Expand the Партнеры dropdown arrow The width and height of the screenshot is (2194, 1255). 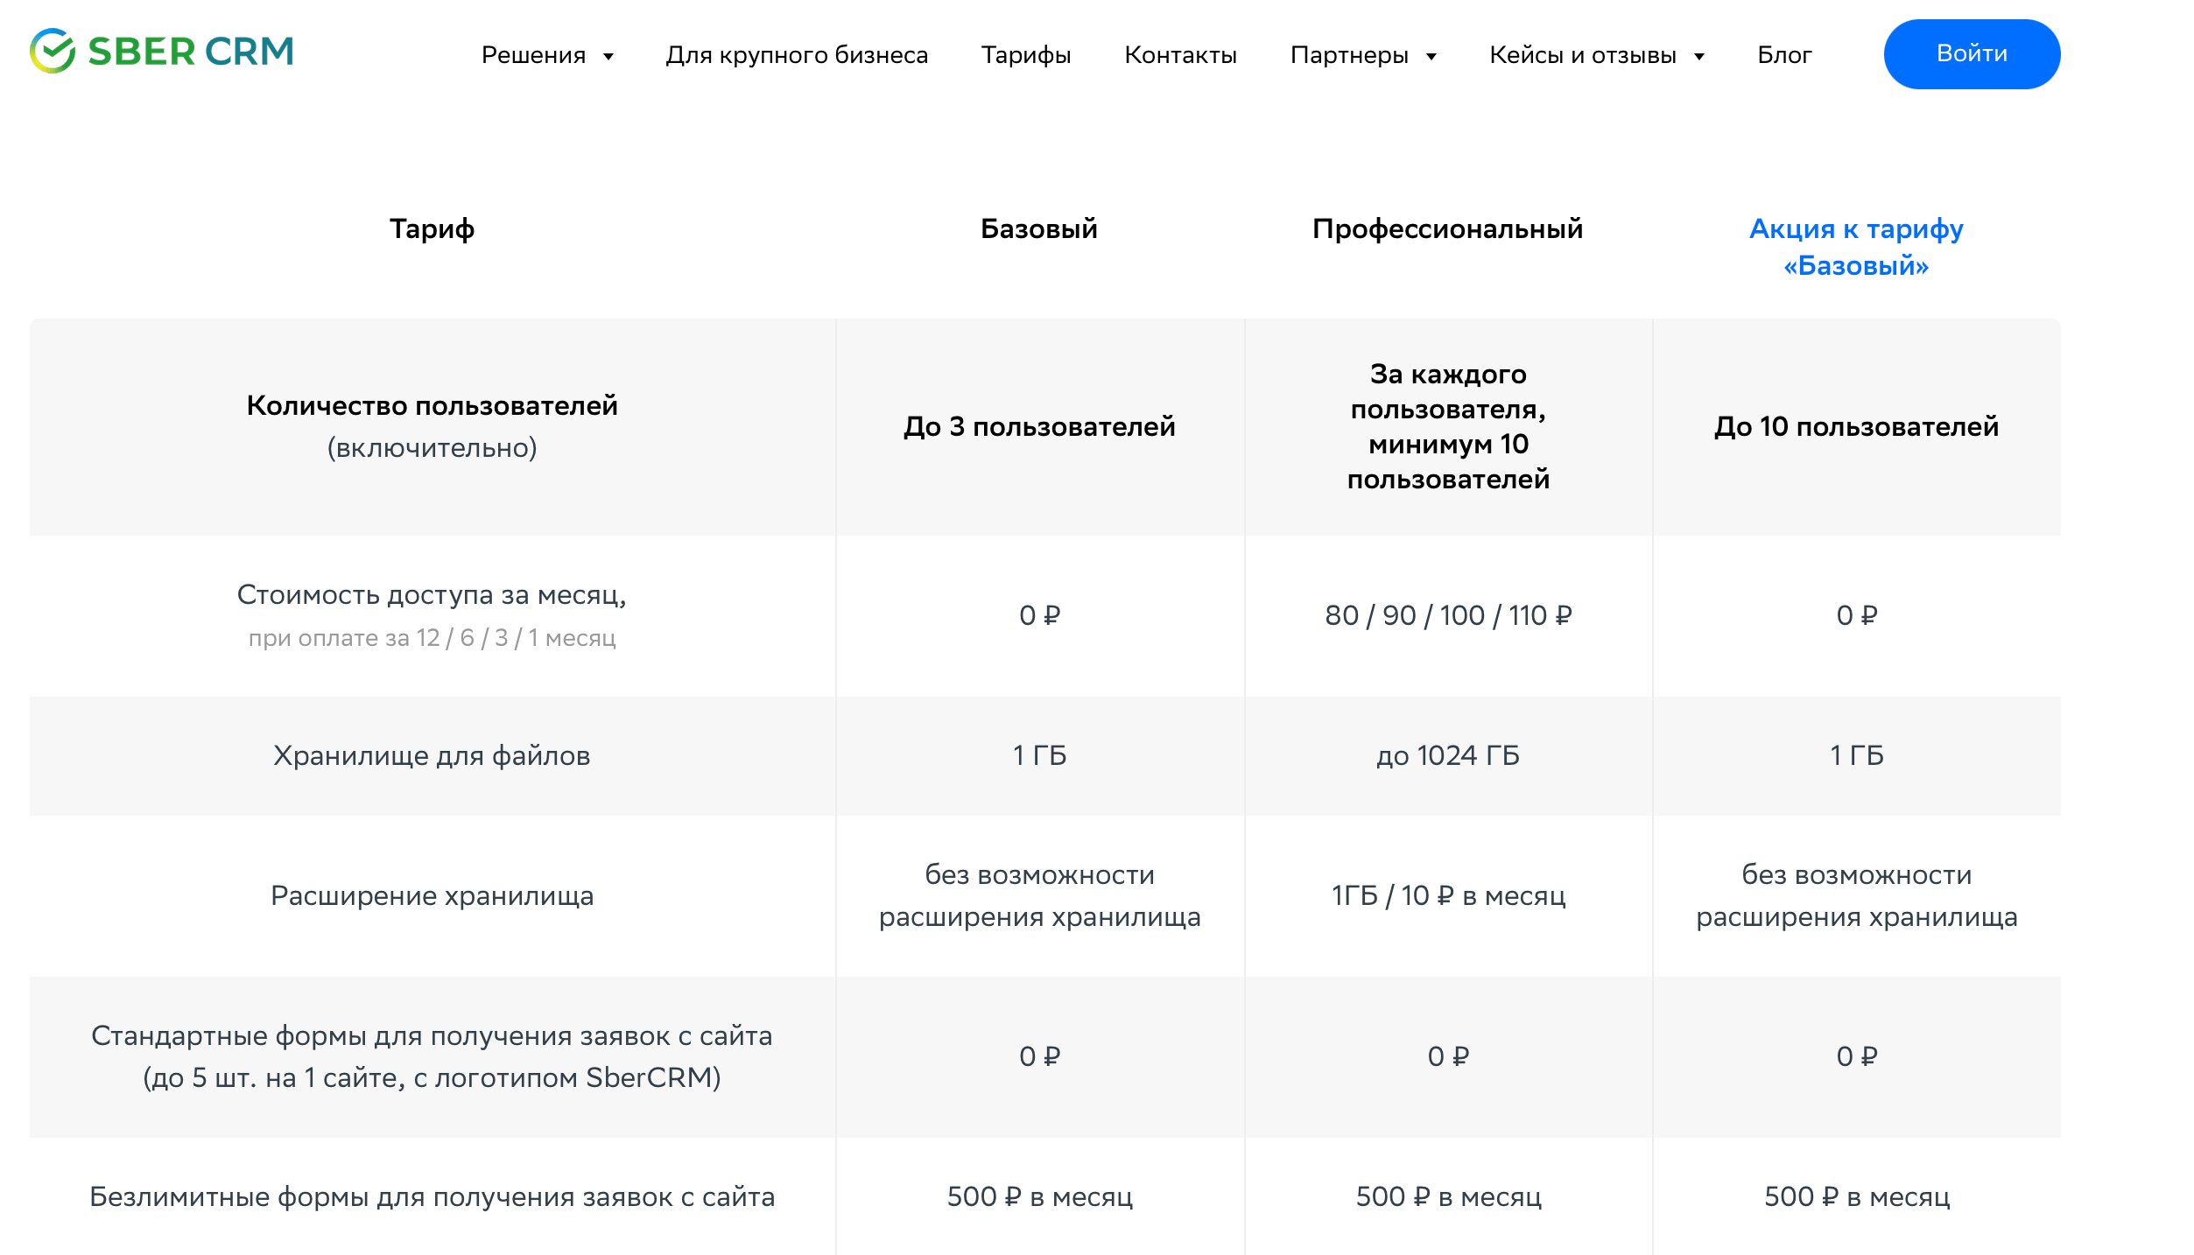pos(1431,57)
